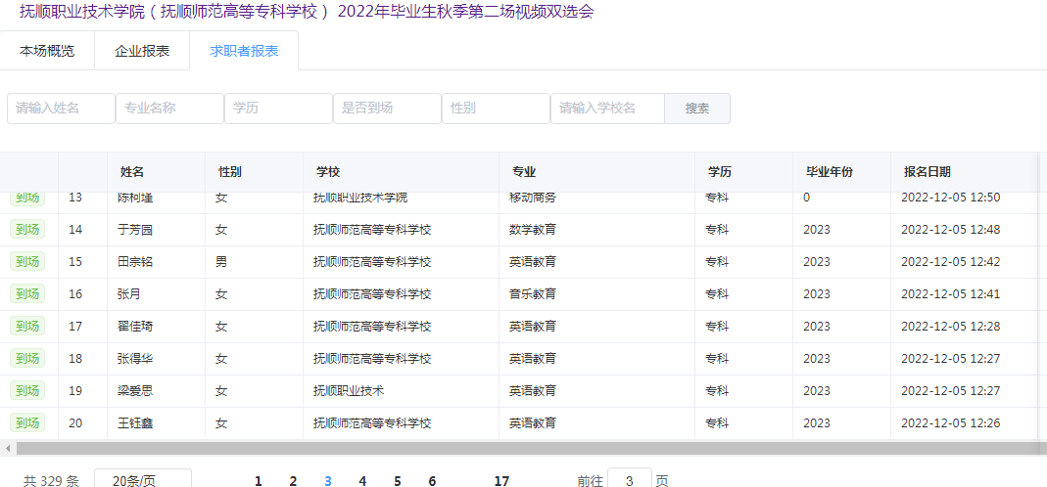Click the 到场 tag in row 20
The width and height of the screenshot is (1047, 487).
(27, 422)
